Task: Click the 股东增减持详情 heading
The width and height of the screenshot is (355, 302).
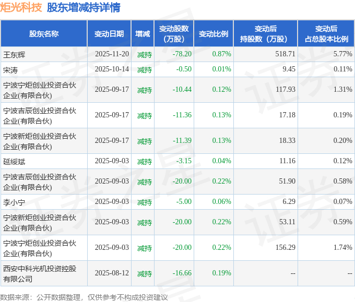Action: [x=84, y=7]
